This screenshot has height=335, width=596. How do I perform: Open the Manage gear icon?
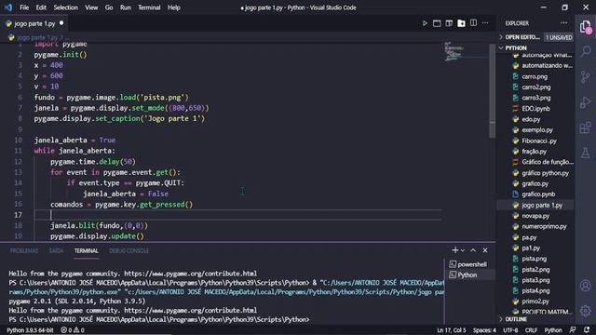coord(586,311)
